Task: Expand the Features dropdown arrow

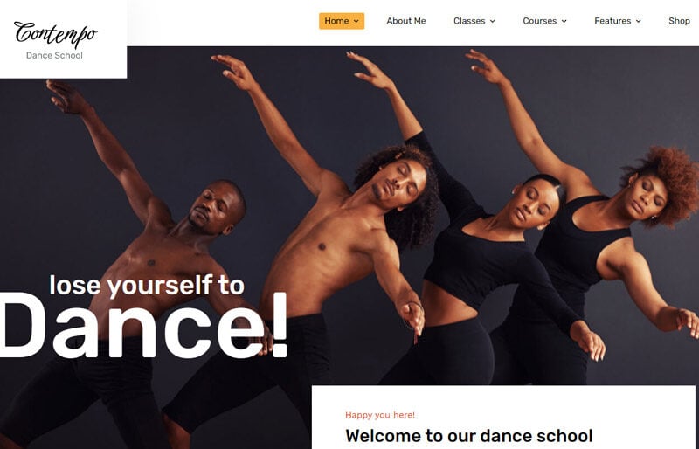Action: pos(639,22)
